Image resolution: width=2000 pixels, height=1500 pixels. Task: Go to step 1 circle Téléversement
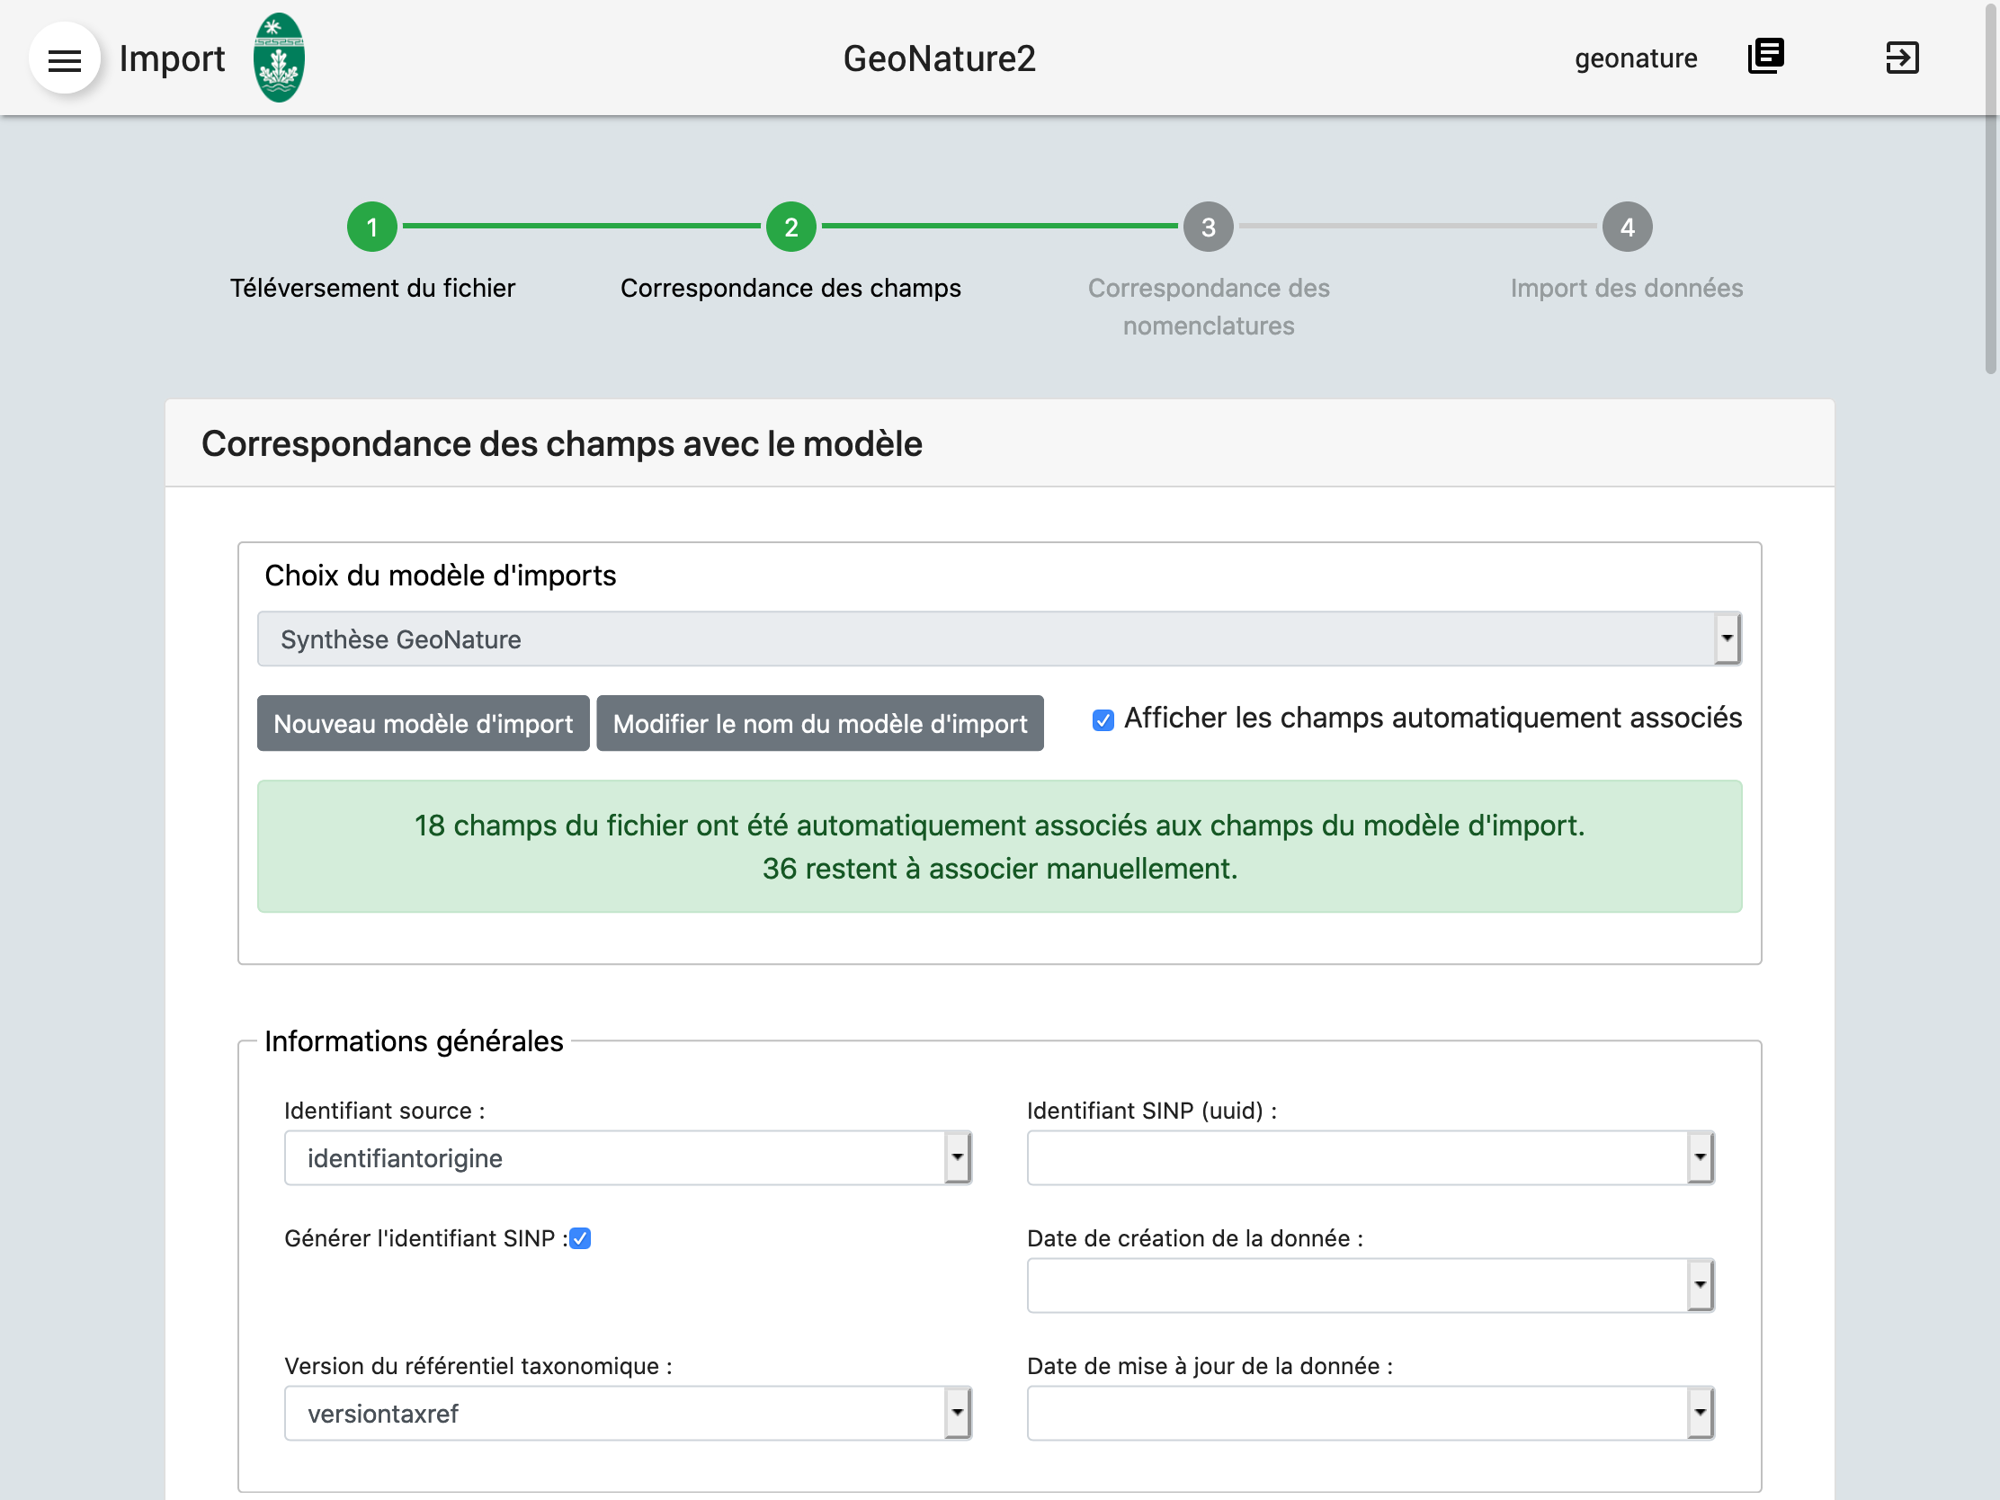click(x=372, y=227)
